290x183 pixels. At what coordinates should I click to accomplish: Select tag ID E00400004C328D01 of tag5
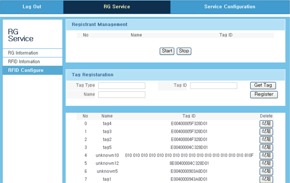click(189, 147)
